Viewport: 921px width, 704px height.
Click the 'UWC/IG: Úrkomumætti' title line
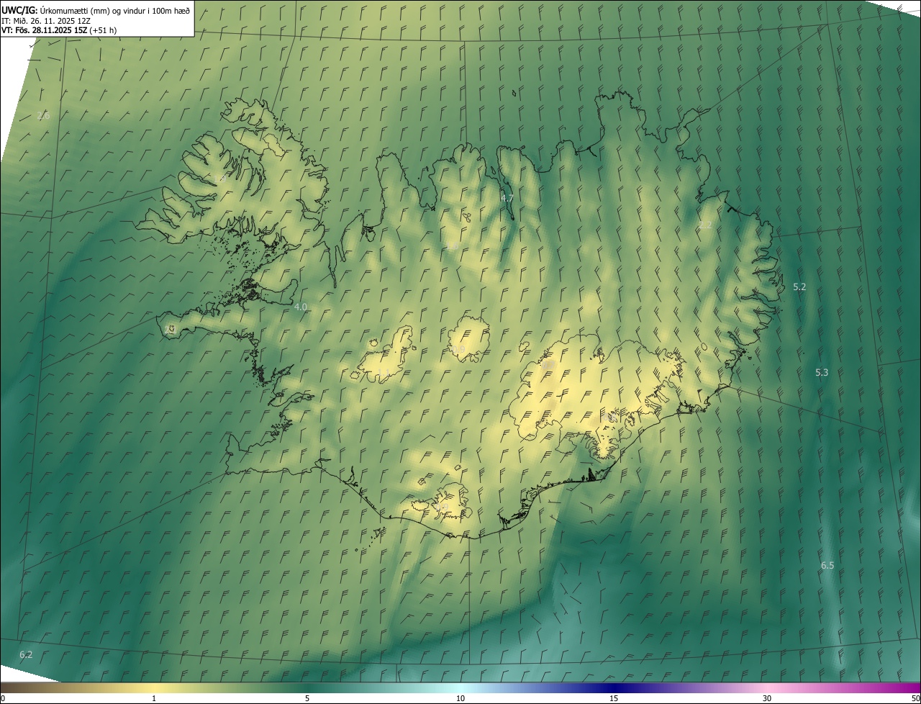coord(96,10)
